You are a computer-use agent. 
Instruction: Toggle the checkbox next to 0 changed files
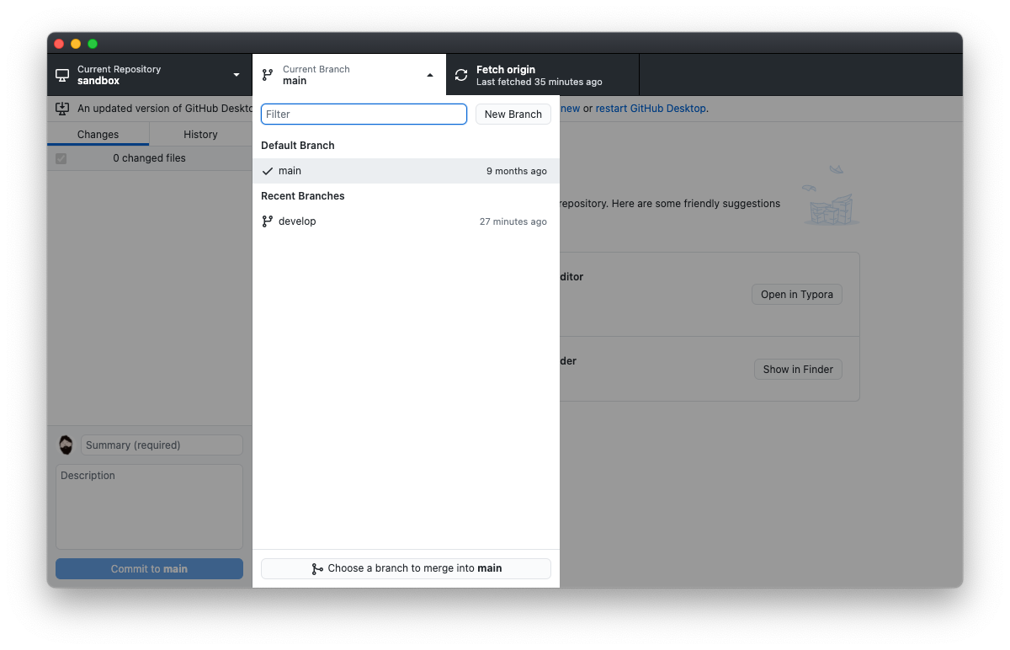point(61,158)
